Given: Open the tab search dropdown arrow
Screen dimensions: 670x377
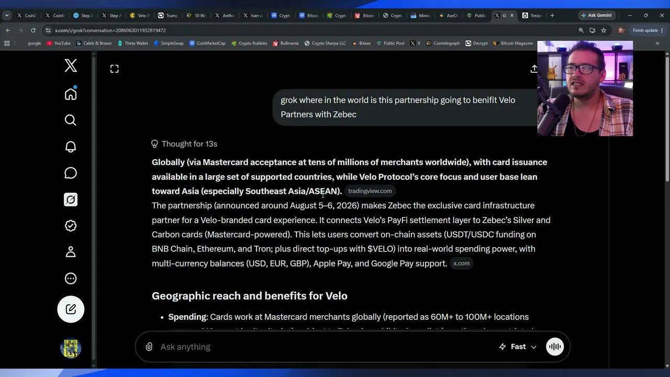Looking at the screenshot, I should click(7, 16).
